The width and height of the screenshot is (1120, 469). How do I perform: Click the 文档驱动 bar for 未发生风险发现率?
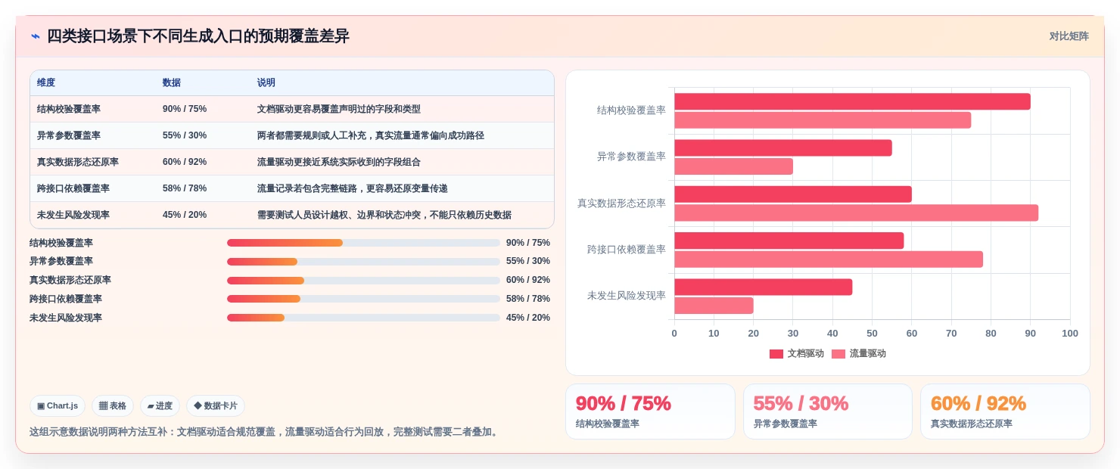[x=764, y=287]
